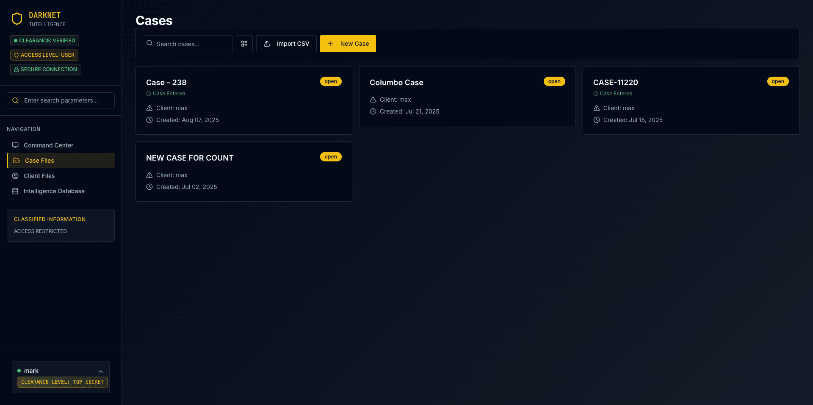The image size is (813, 405).
Task: Click 'Created: Aug 07, 2025' text
Action: pos(188,120)
